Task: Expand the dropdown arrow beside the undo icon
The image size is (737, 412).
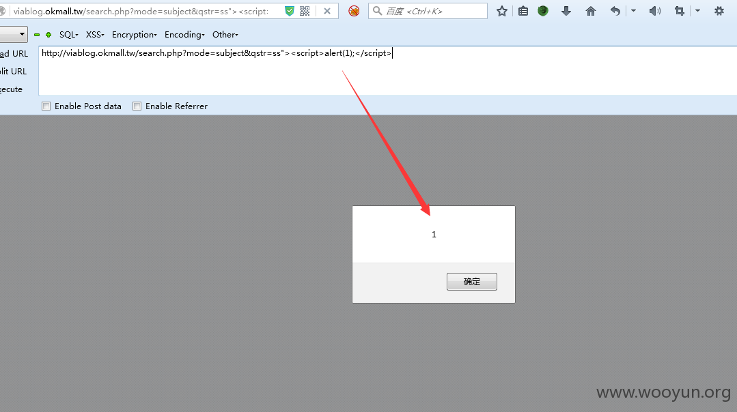Action: click(634, 11)
